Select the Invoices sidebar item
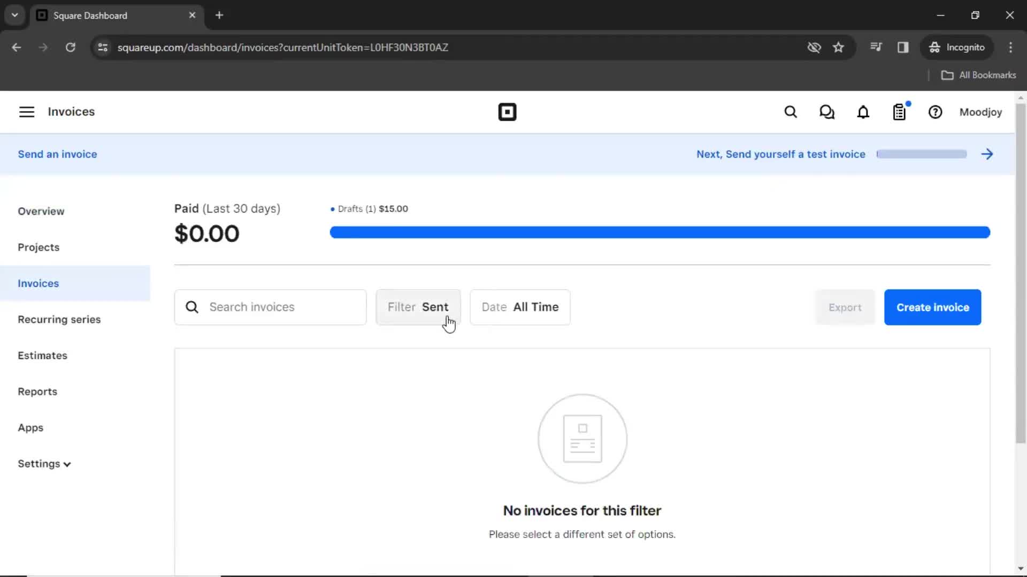Image resolution: width=1027 pixels, height=577 pixels. [38, 283]
